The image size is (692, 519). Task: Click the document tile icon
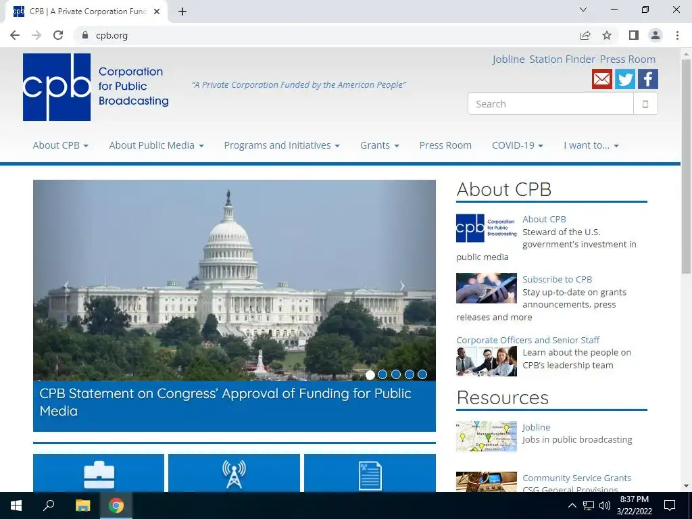pyautogui.click(x=370, y=475)
